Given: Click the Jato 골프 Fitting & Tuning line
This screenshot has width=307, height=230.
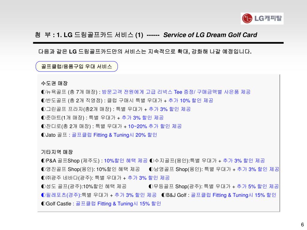Looking at the screenshot, I should click(x=99, y=135).
